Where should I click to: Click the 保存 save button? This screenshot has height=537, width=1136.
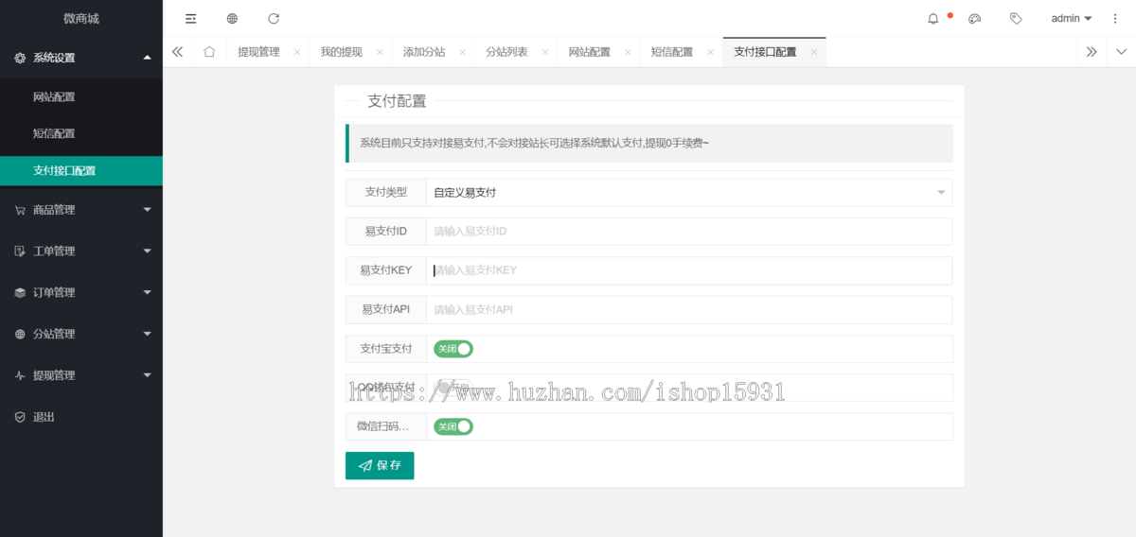[x=380, y=465]
